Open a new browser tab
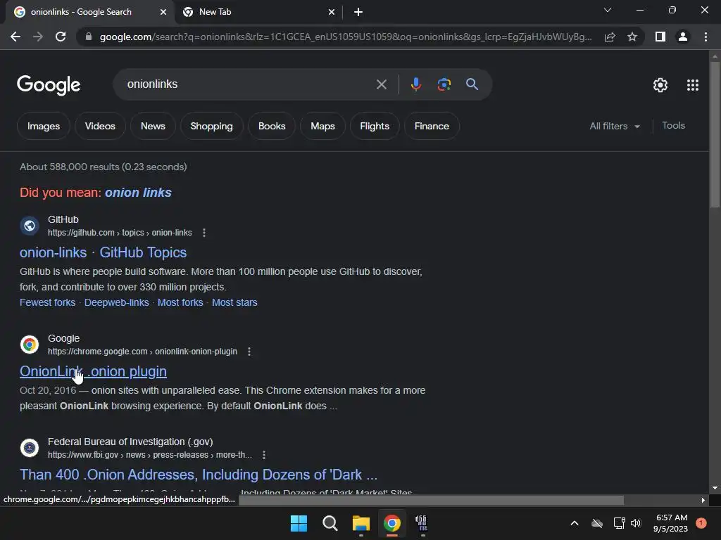 click(358, 13)
